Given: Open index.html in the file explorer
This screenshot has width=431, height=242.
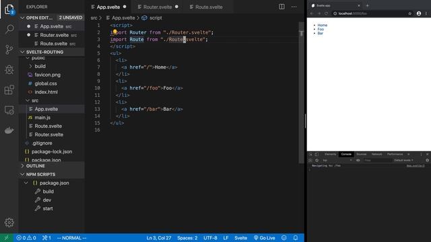Looking at the screenshot, I should coord(46,92).
